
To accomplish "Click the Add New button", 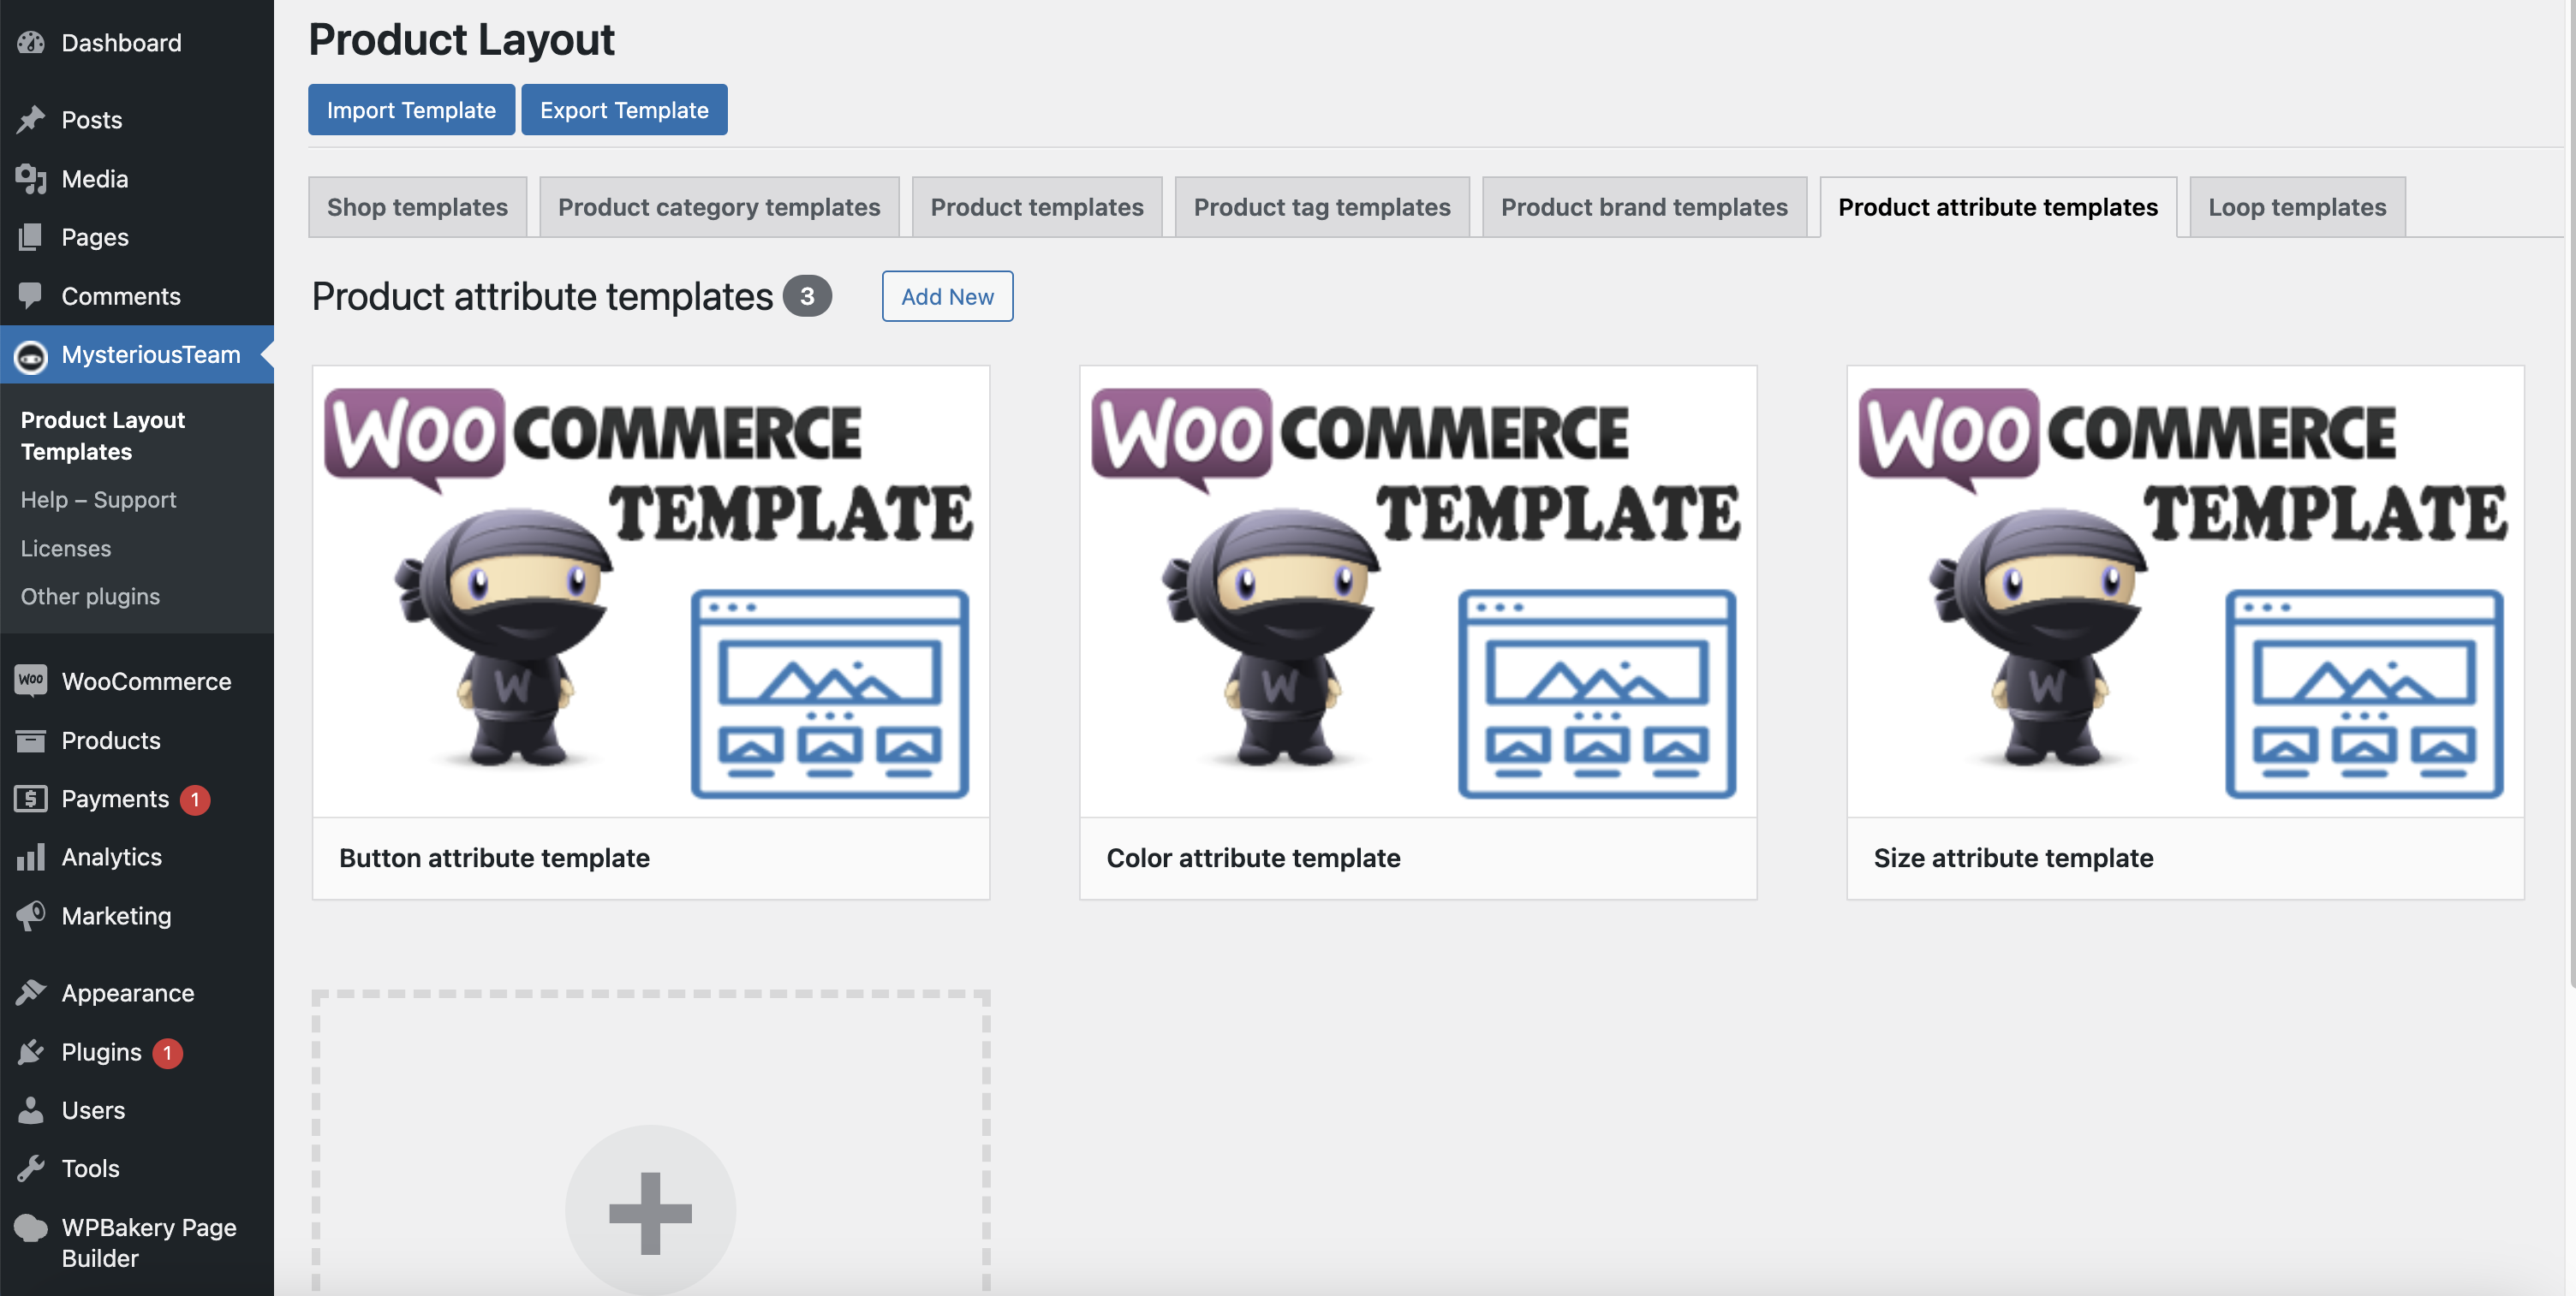I will 946,297.
